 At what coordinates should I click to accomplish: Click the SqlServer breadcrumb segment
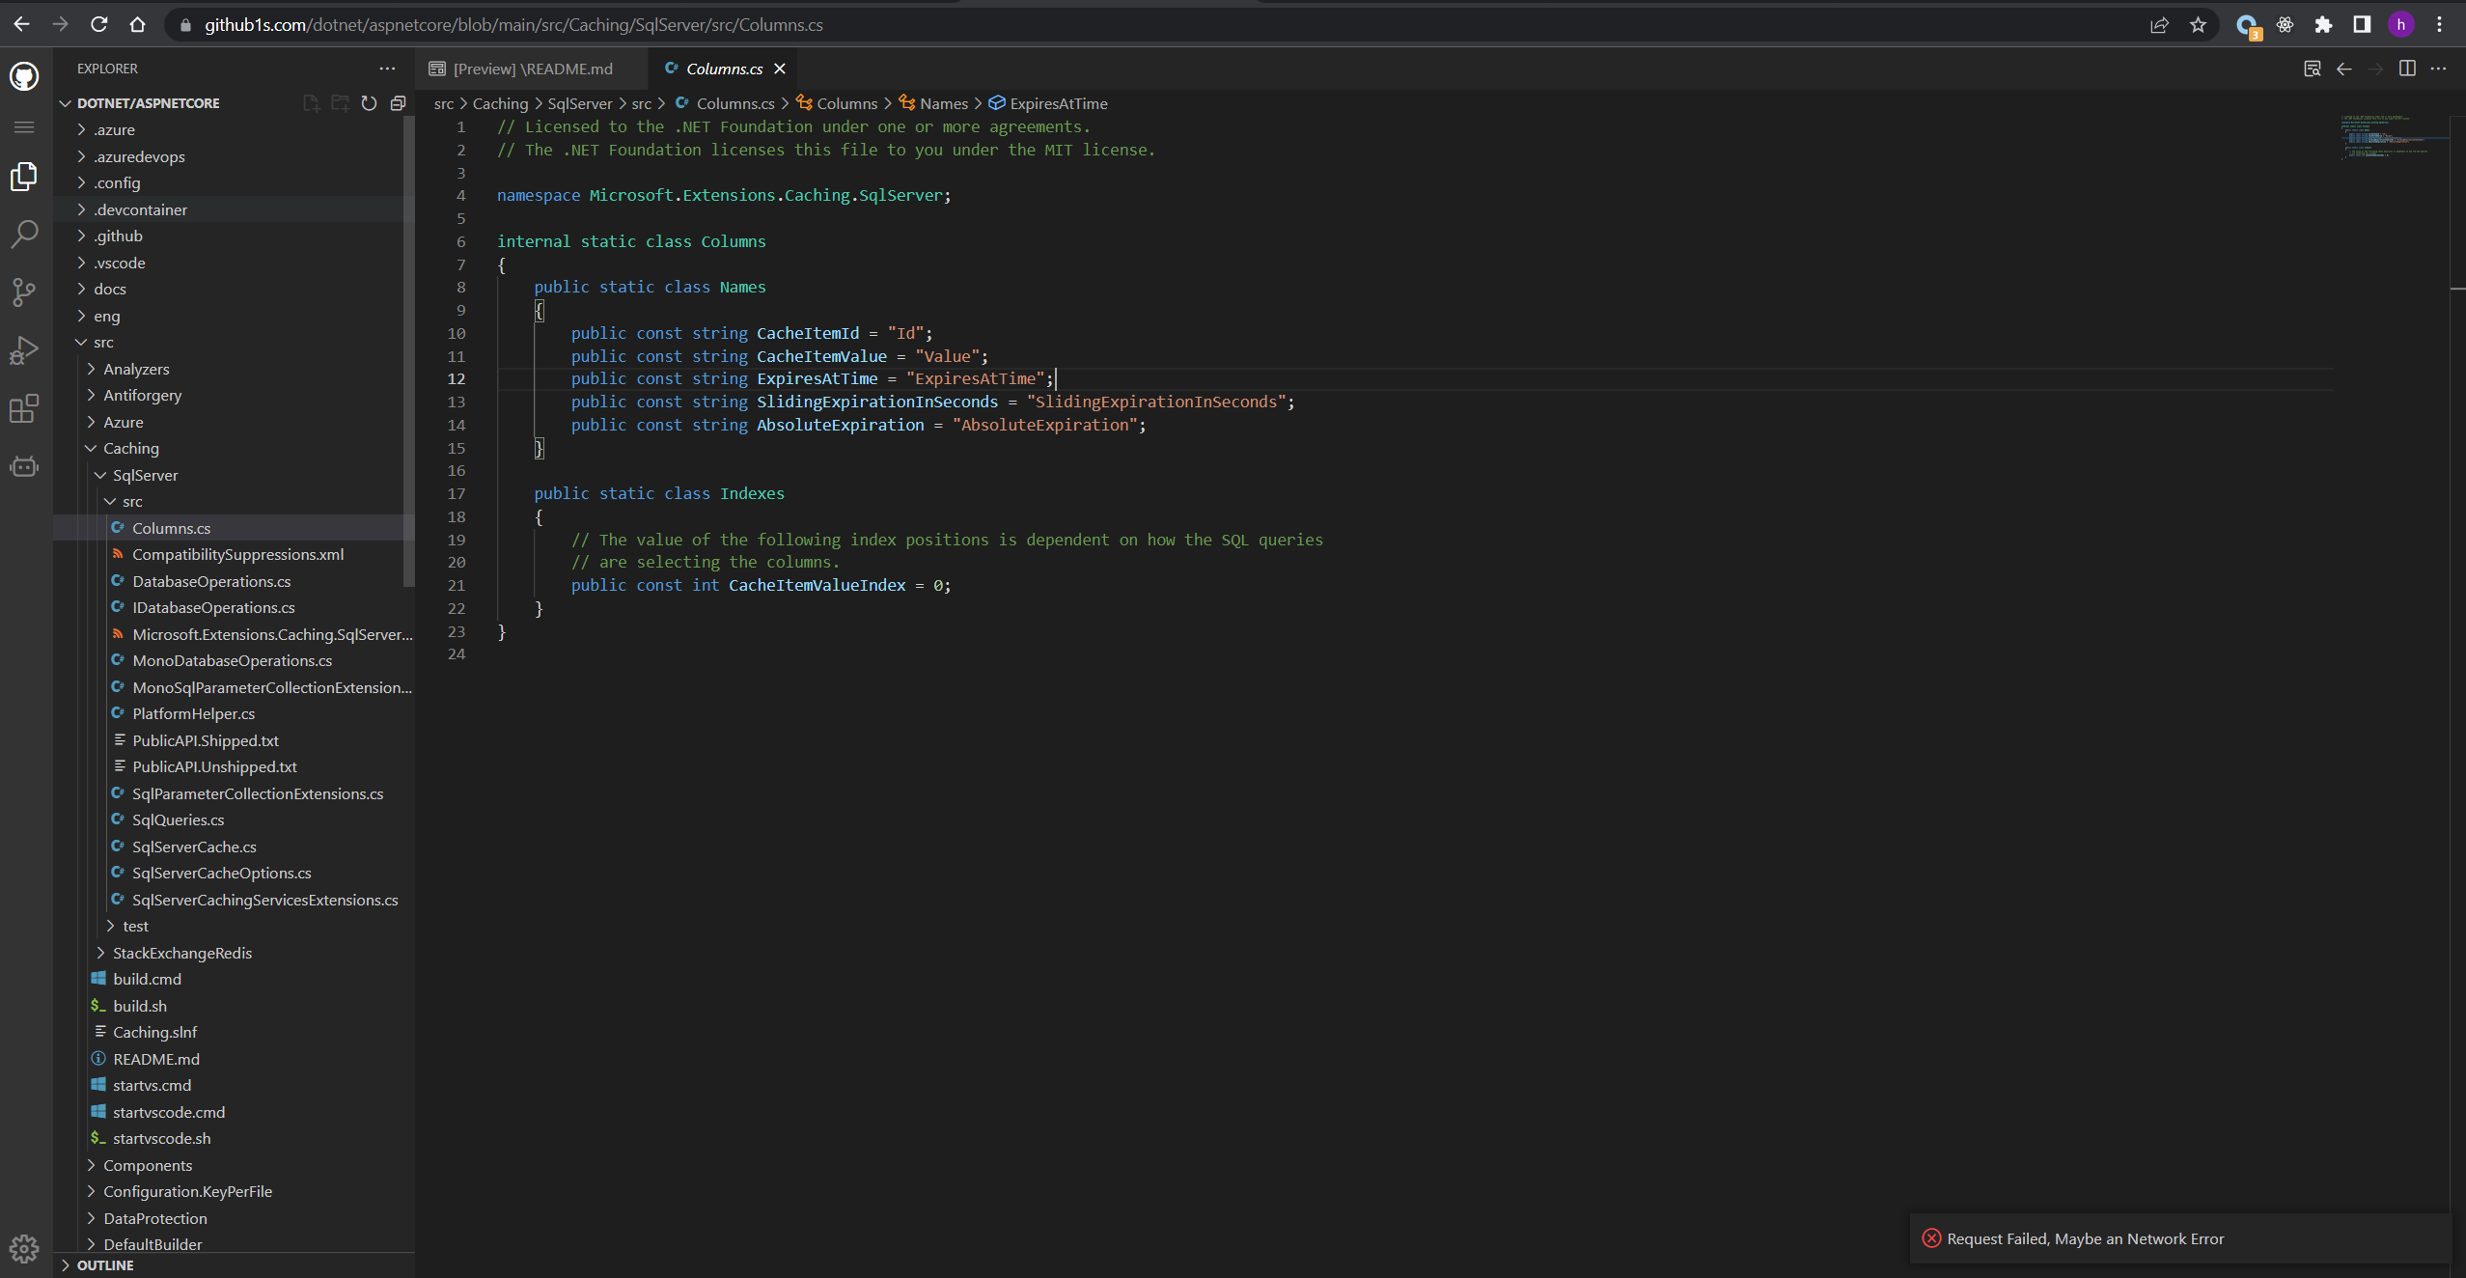coord(579,103)
